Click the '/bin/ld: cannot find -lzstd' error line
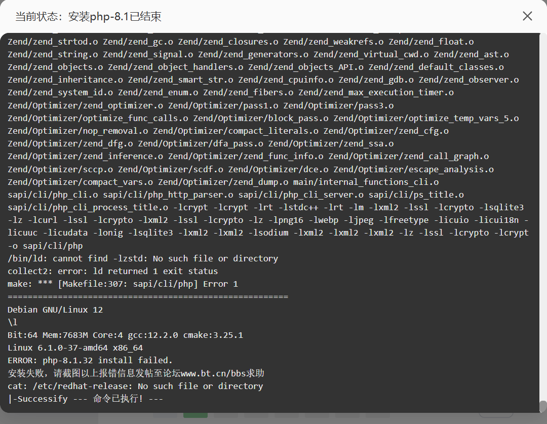Viewport: 547px width, 424px height. tap(143, 258)
